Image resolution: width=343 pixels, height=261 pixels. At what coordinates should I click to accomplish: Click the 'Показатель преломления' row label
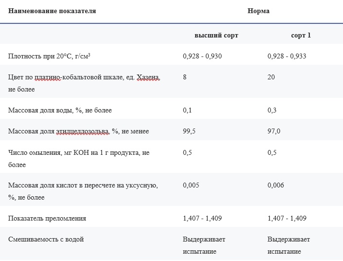[47, 218]
